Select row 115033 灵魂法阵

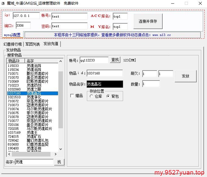(33, 66)
